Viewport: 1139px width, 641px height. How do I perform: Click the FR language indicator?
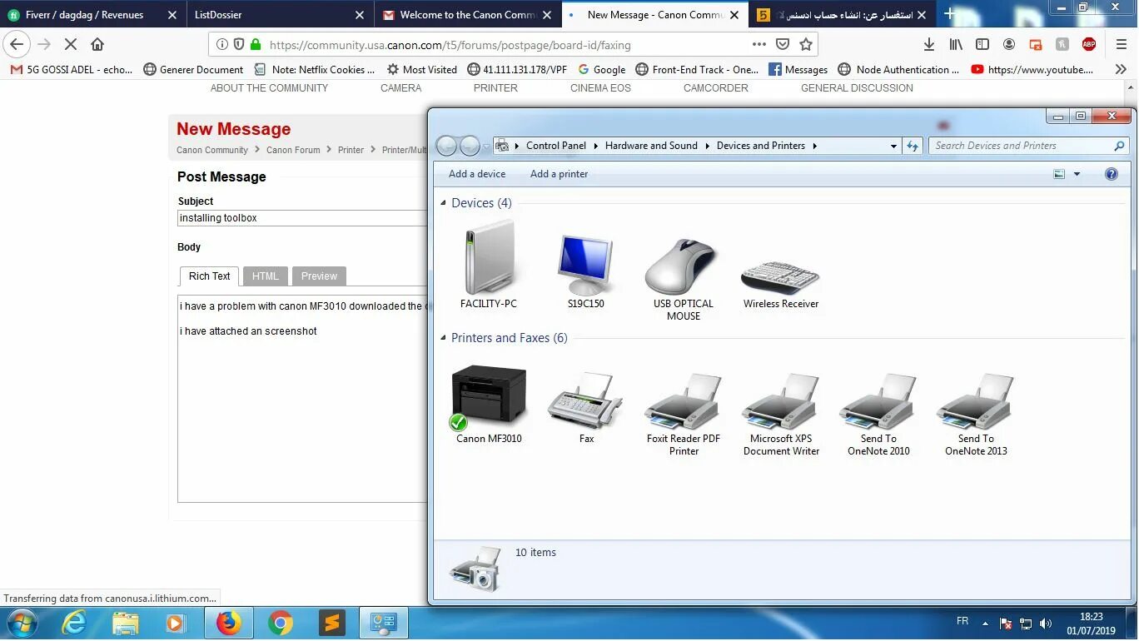pyautogui.click(x=962, y=621)
